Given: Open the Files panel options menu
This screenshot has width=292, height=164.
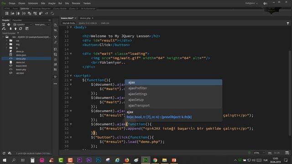Looking at the screenshot, I should click(x=50, y=20).
